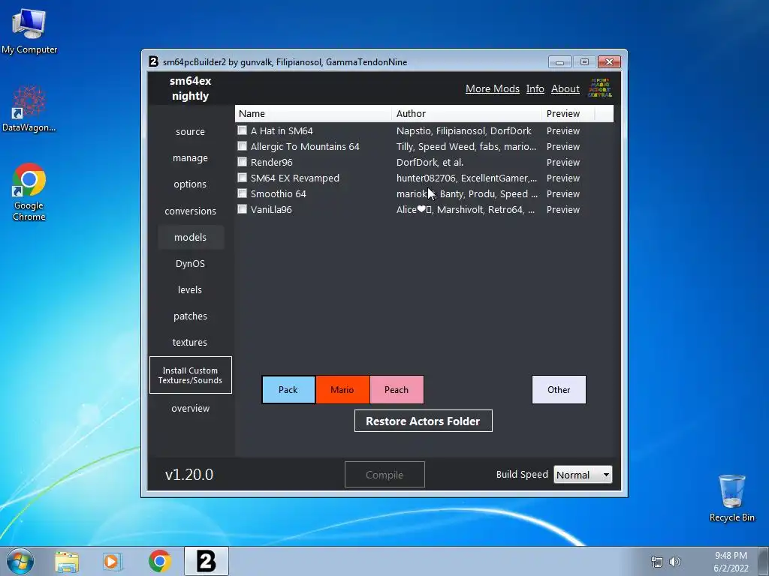
Task: Switch to the options section
Action: point(190,184)
